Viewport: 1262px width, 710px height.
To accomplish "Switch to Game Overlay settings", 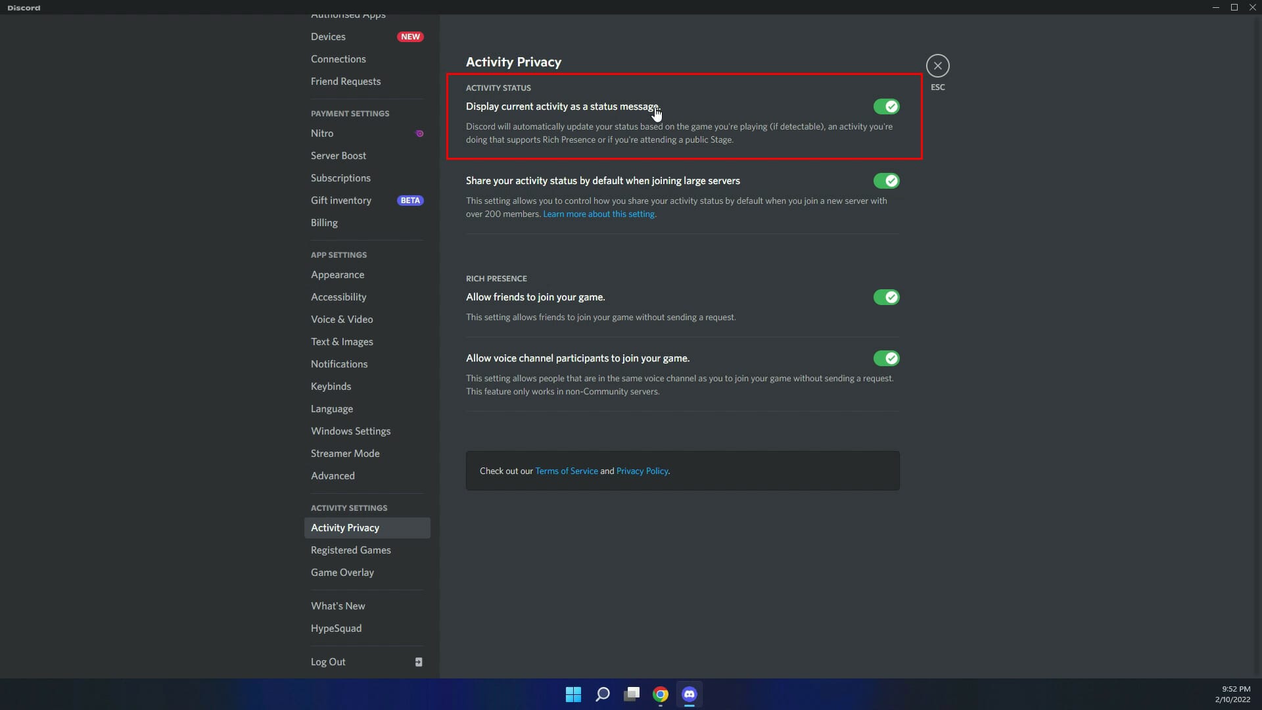I will (342, 572).
